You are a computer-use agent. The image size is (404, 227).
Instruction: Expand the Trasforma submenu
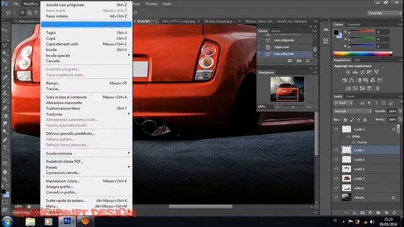pos(86,114)
